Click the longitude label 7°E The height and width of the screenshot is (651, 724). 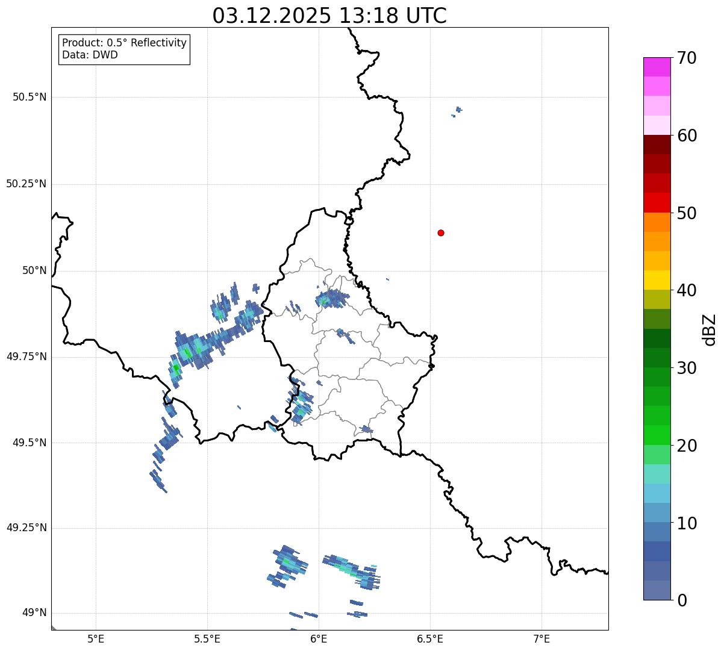(541, 638)
